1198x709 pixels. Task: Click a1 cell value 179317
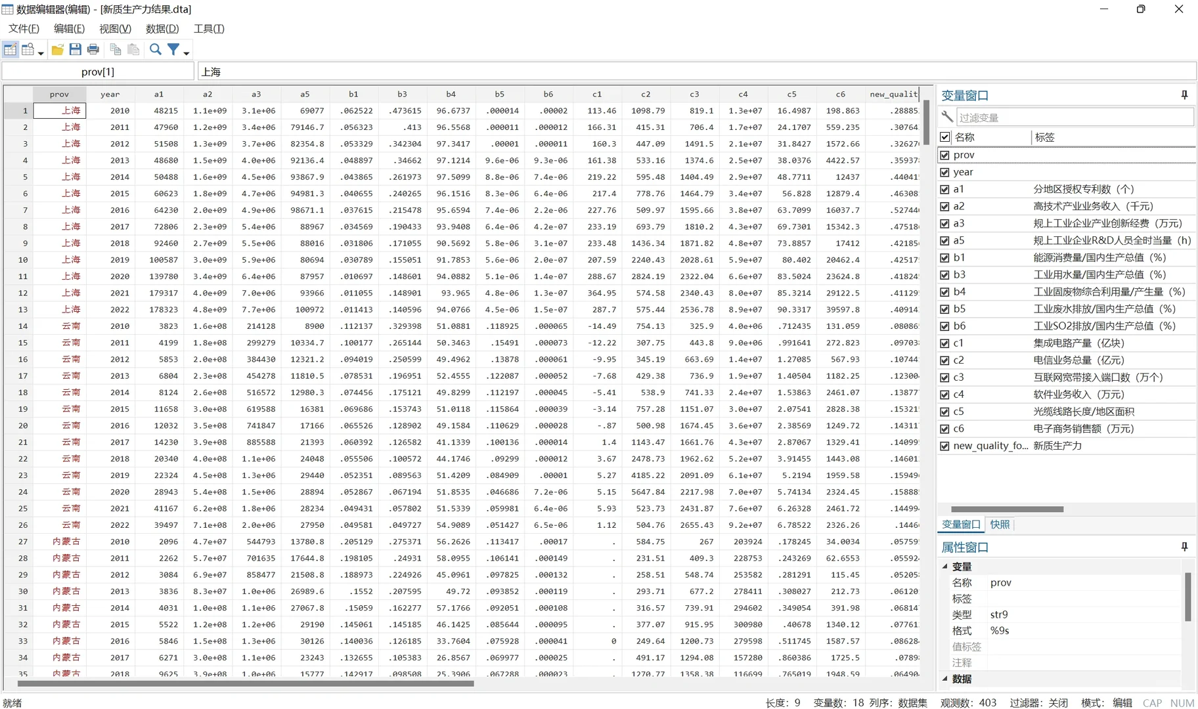159,293
